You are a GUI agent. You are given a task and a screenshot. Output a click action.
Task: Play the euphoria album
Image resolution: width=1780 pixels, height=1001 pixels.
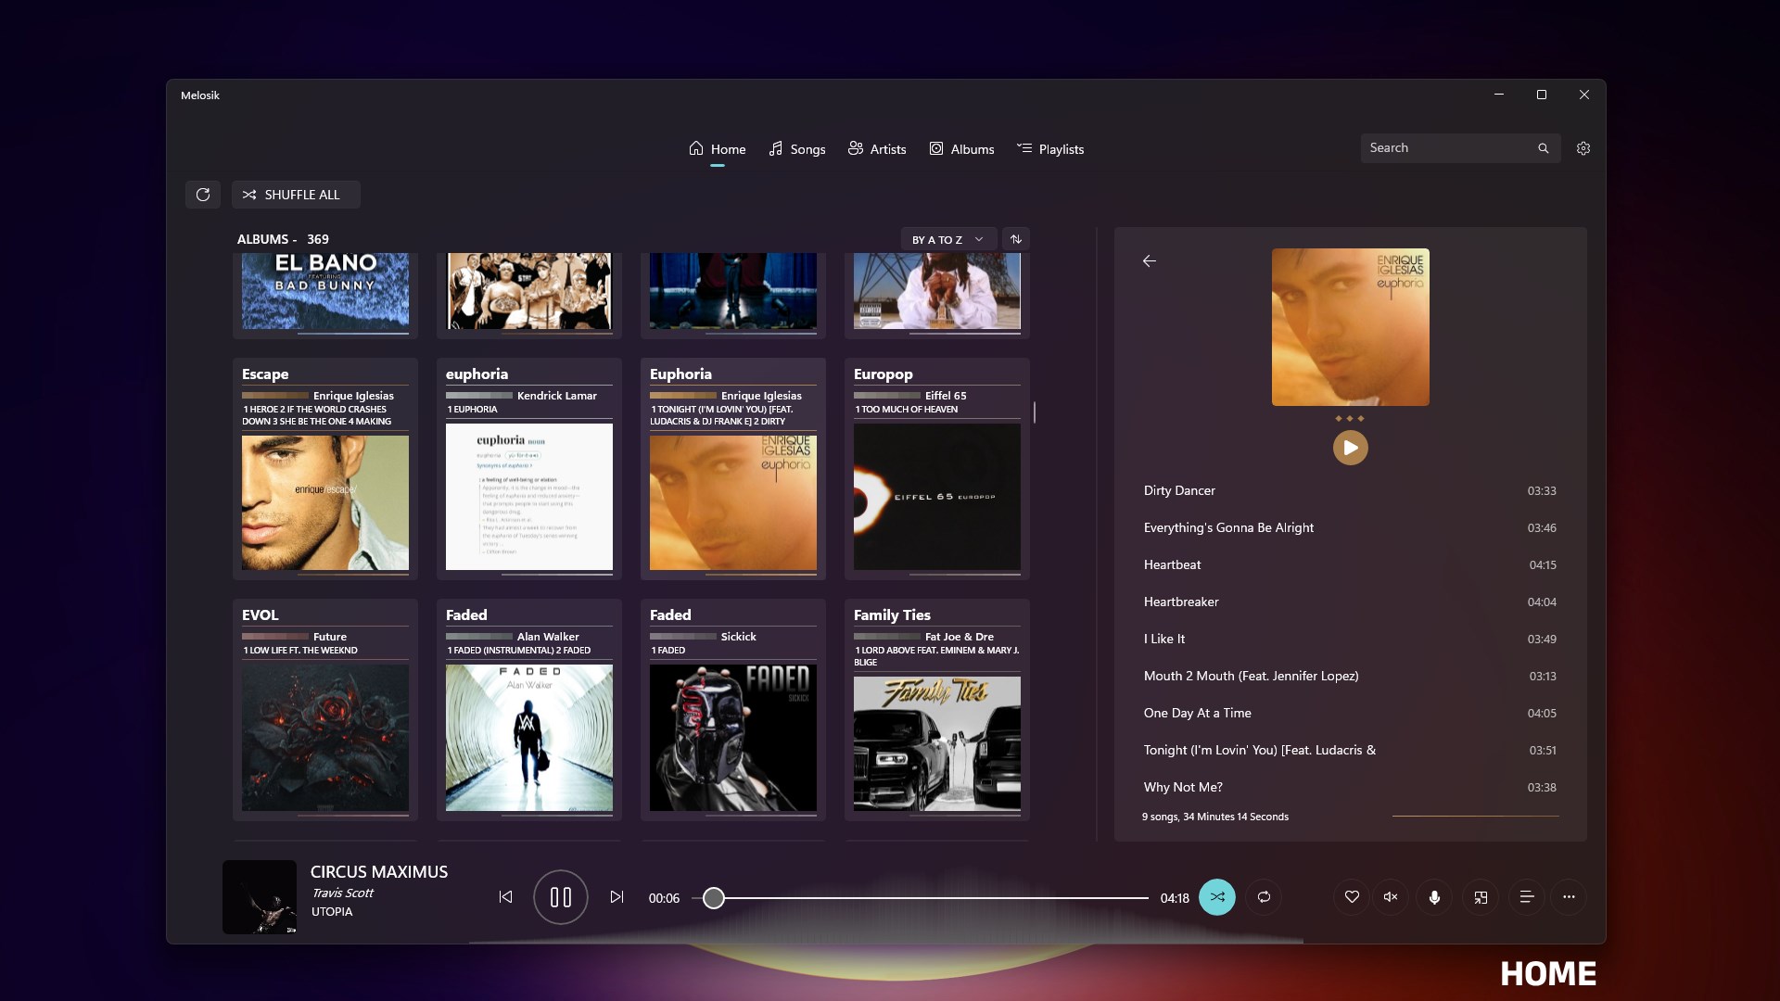coord(1350,447)
